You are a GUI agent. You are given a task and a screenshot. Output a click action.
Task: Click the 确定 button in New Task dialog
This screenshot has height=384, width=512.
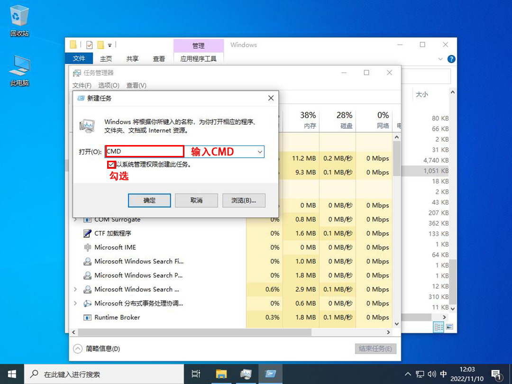click(x=149, y=201)
